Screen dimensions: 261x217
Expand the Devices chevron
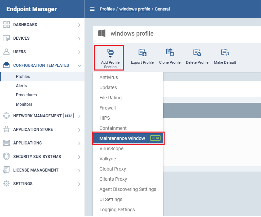pos(79,39)
